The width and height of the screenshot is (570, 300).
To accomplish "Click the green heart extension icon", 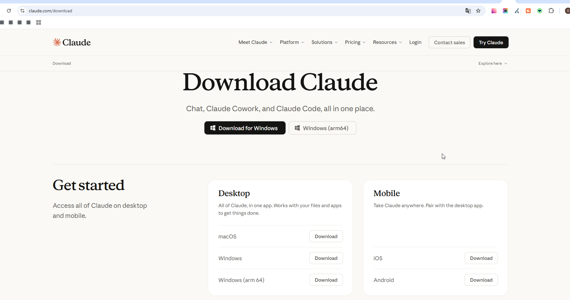I will 540,11.
